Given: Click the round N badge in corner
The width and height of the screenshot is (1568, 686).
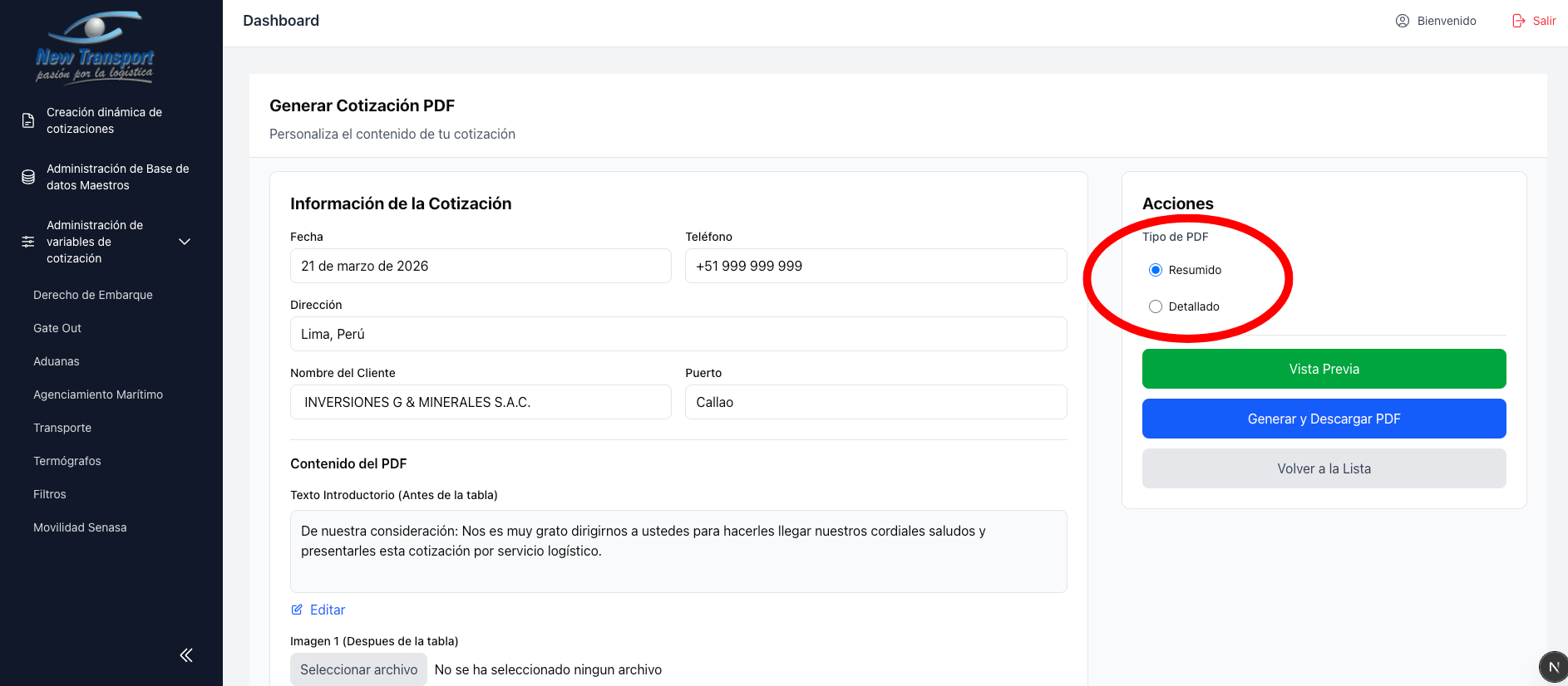Looking at the screenshot, I should click(x=1553, y=667).
